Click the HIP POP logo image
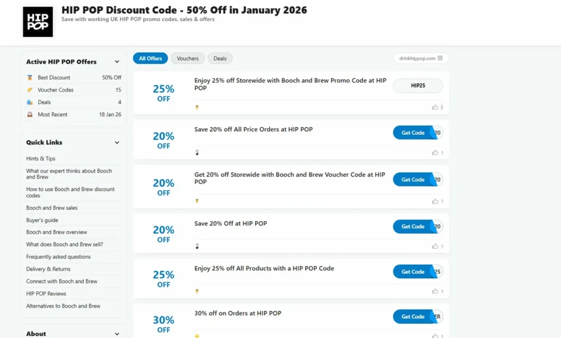Image resolution: width=561 pixels, height=338 pixels. [x=38, y=22]
